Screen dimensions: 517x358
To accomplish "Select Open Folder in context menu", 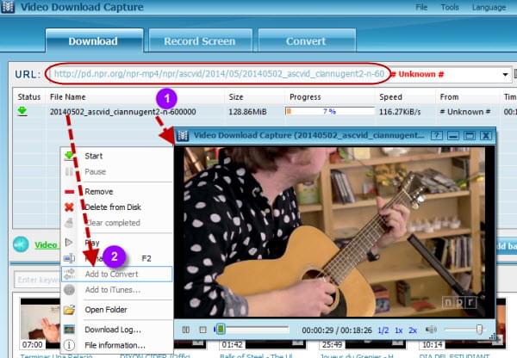I will 116,310.
